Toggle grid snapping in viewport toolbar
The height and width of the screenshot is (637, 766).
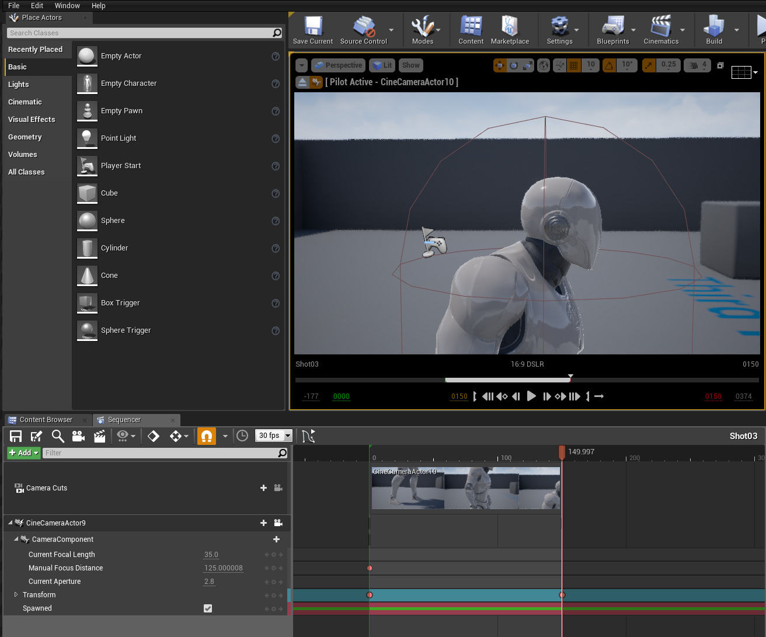(574, 65)
